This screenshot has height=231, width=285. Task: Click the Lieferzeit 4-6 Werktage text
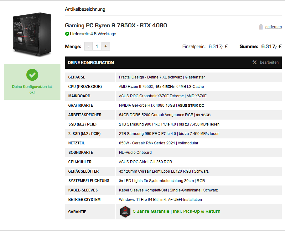(x=93, y=34)
